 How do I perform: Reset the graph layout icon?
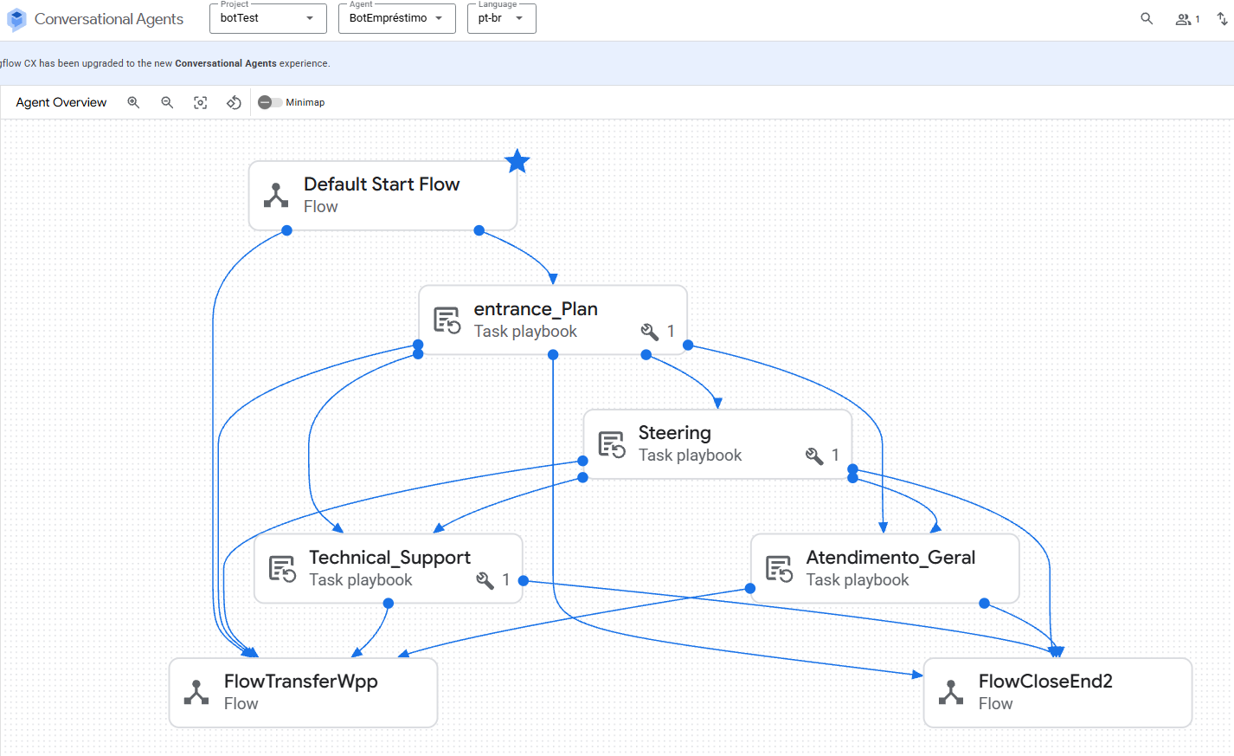[234, 102]
